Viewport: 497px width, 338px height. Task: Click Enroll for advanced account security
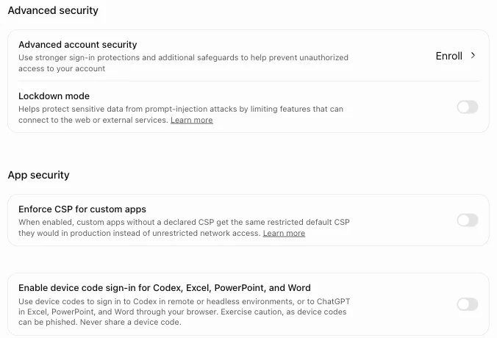(448, 56)
